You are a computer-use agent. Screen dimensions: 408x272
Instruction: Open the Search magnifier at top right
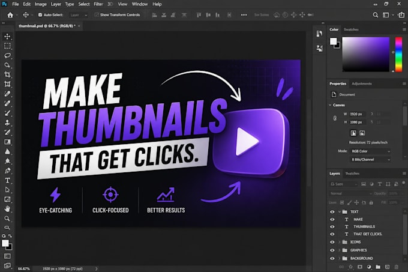click(x=375, y=15)
